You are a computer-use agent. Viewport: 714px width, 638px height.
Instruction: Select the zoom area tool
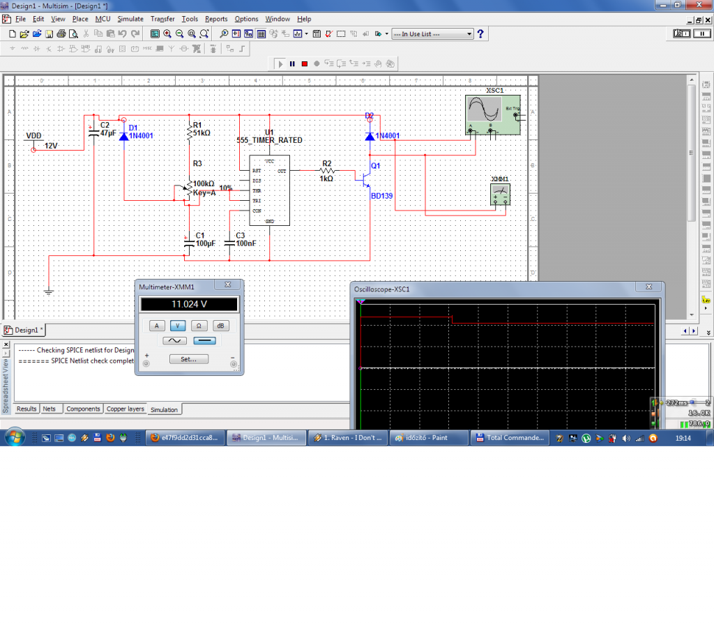pyautogui.click(x=192, y=33)
